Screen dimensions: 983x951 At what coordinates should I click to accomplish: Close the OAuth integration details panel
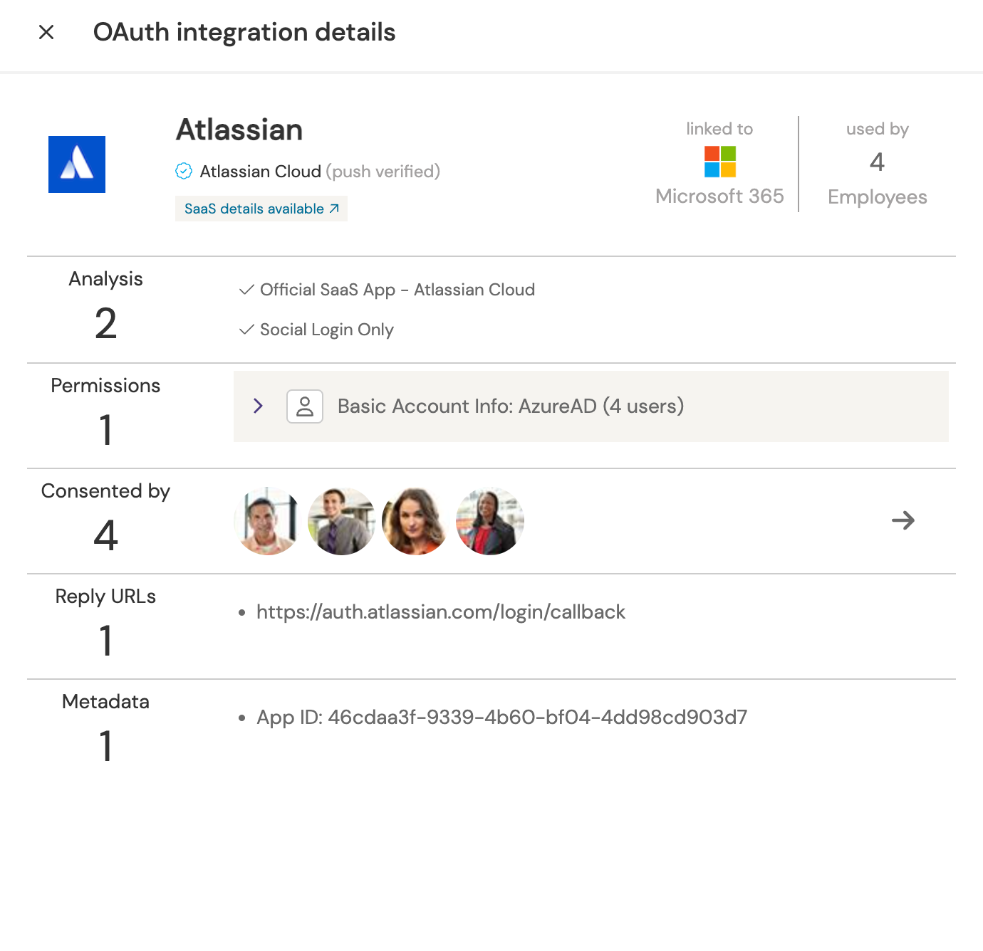coord(46,32)
